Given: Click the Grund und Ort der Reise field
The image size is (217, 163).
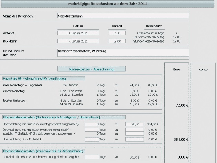Looking at the screenshot, I should [123, 53].
